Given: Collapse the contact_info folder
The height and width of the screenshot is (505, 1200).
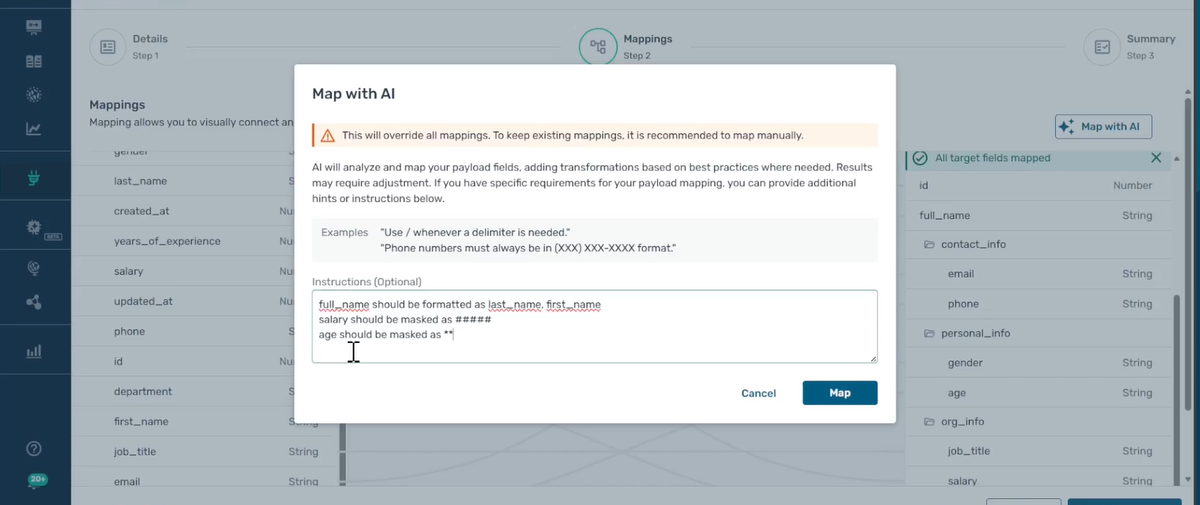Looking at the screenshot, I should pos(929,245).
